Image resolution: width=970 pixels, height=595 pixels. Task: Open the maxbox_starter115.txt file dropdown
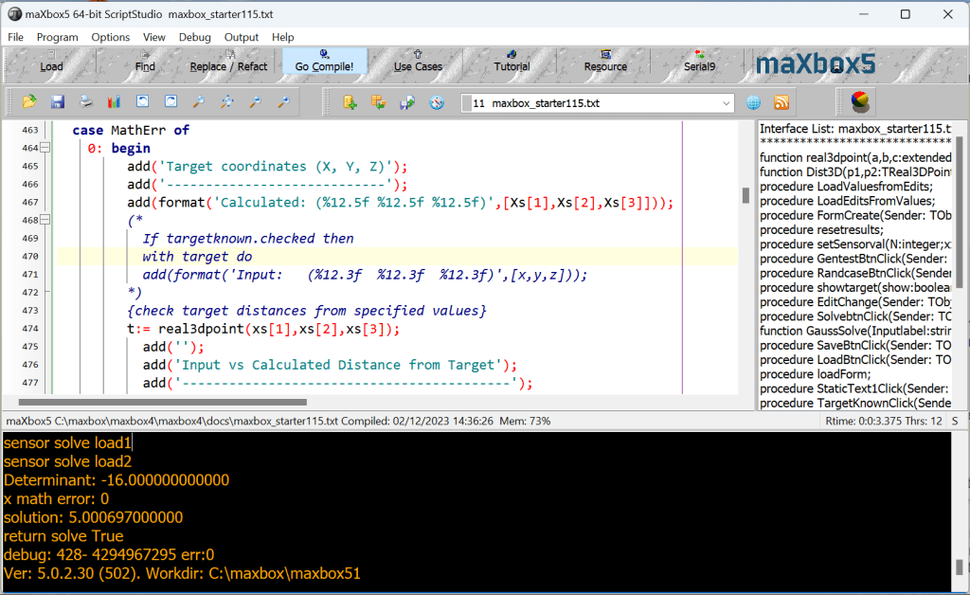point(726,103)
